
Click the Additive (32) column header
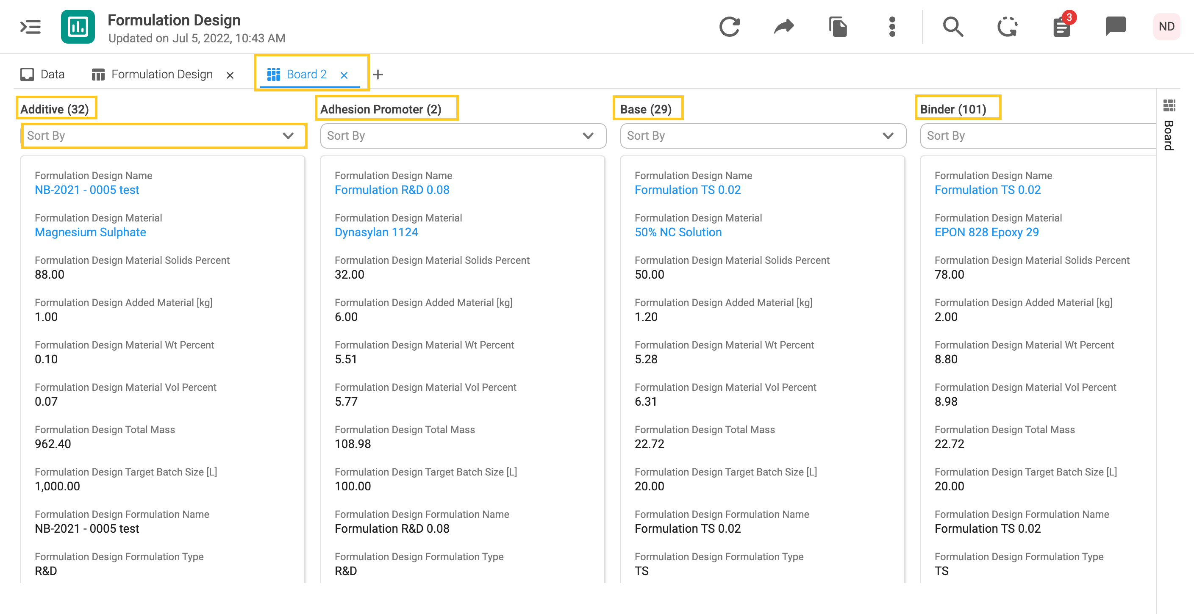(55, 109)
